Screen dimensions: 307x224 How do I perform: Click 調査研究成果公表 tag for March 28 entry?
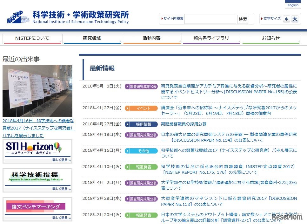click(141, 199)
